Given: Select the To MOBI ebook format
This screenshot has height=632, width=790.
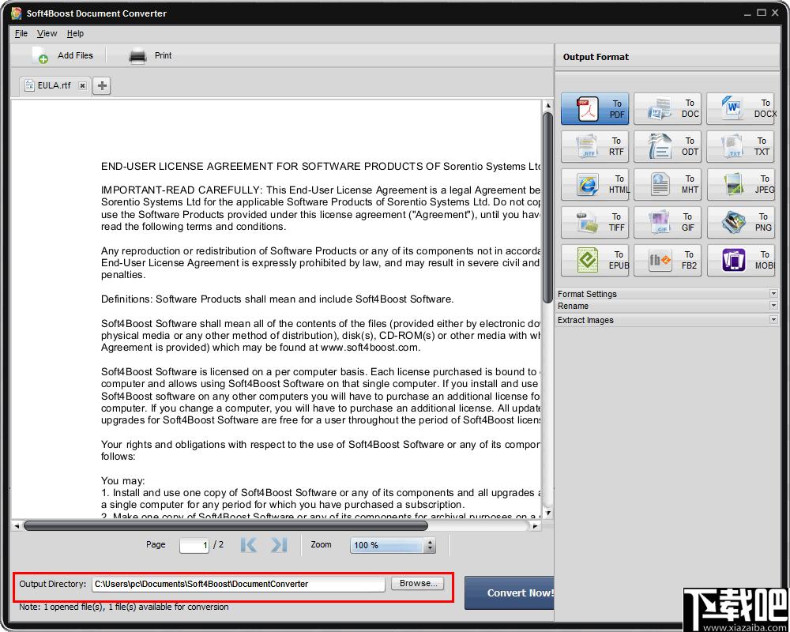Looking at the screenshot, I should (741, 260).
